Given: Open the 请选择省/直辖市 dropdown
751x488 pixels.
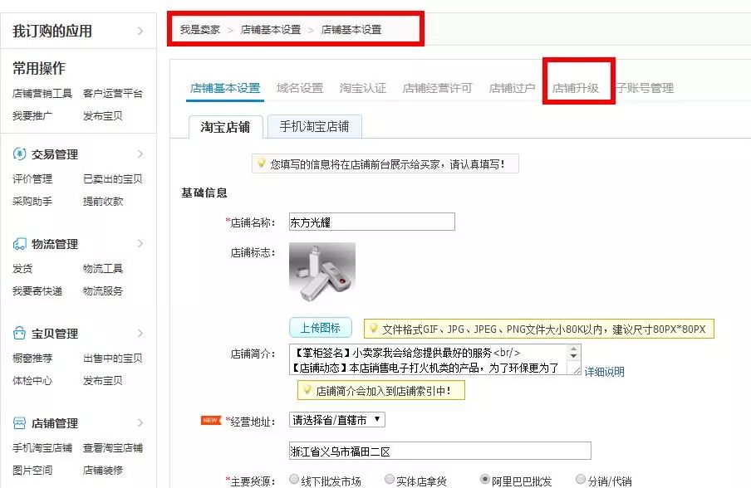Looking at the screenshot, I should pyautogui.click(x=336, y=420).
